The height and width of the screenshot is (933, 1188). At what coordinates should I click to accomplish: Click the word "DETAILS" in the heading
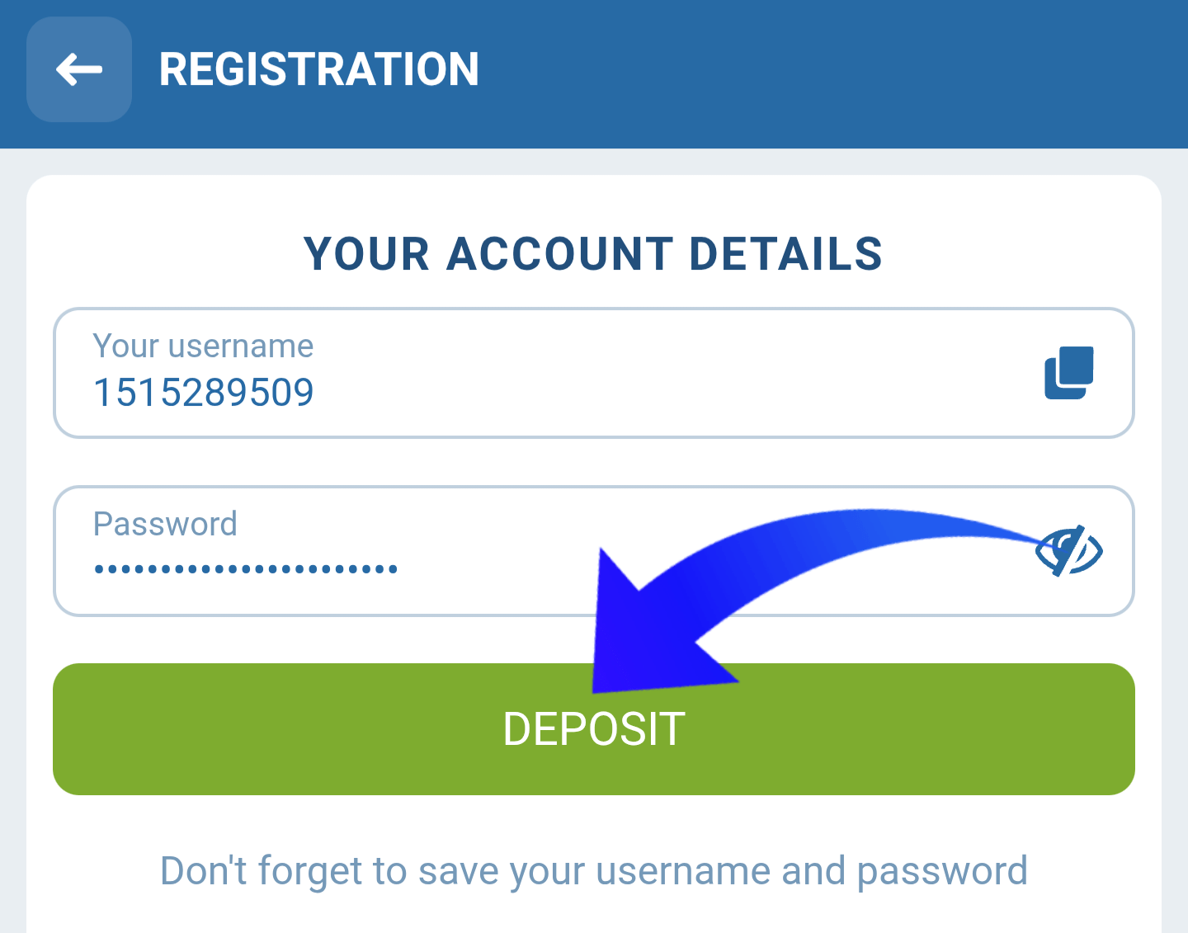(785, 253)
